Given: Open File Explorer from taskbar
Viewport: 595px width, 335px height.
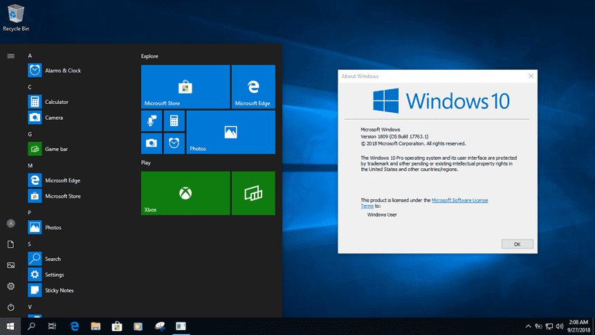Looking at the screenshot, I should click(95, 326).
